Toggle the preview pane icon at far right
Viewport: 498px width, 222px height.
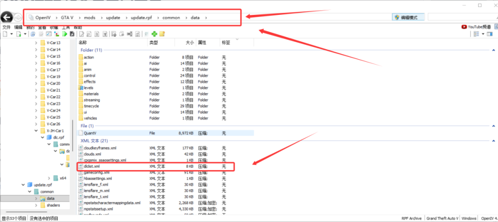click(490, 34)
